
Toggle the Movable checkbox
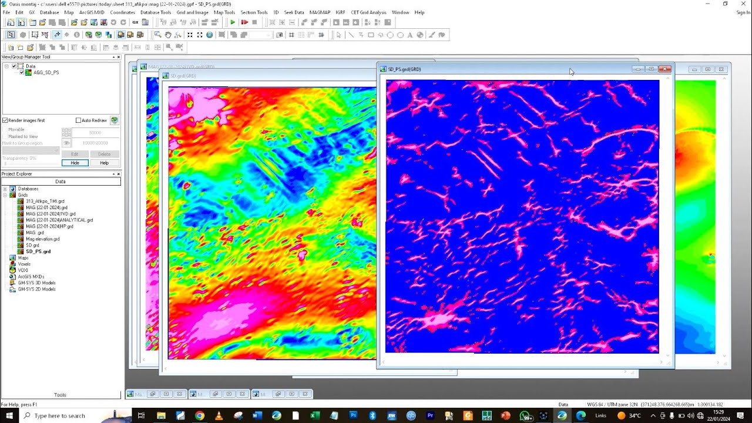[x=5, y=129]
